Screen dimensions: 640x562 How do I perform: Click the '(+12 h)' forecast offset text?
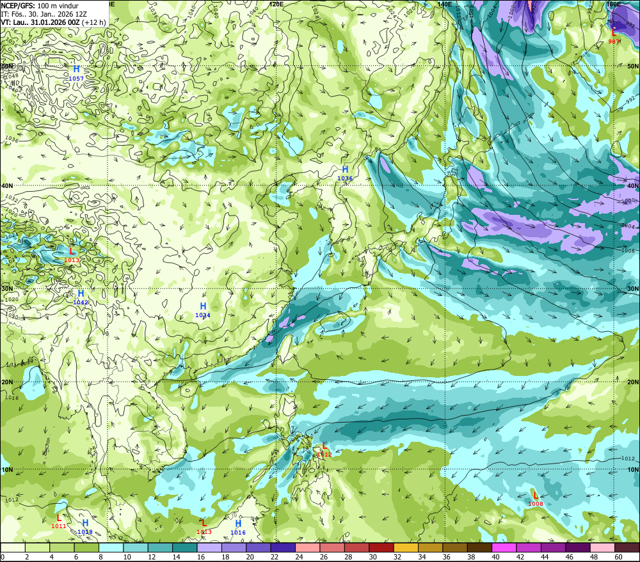coord(94,22)
